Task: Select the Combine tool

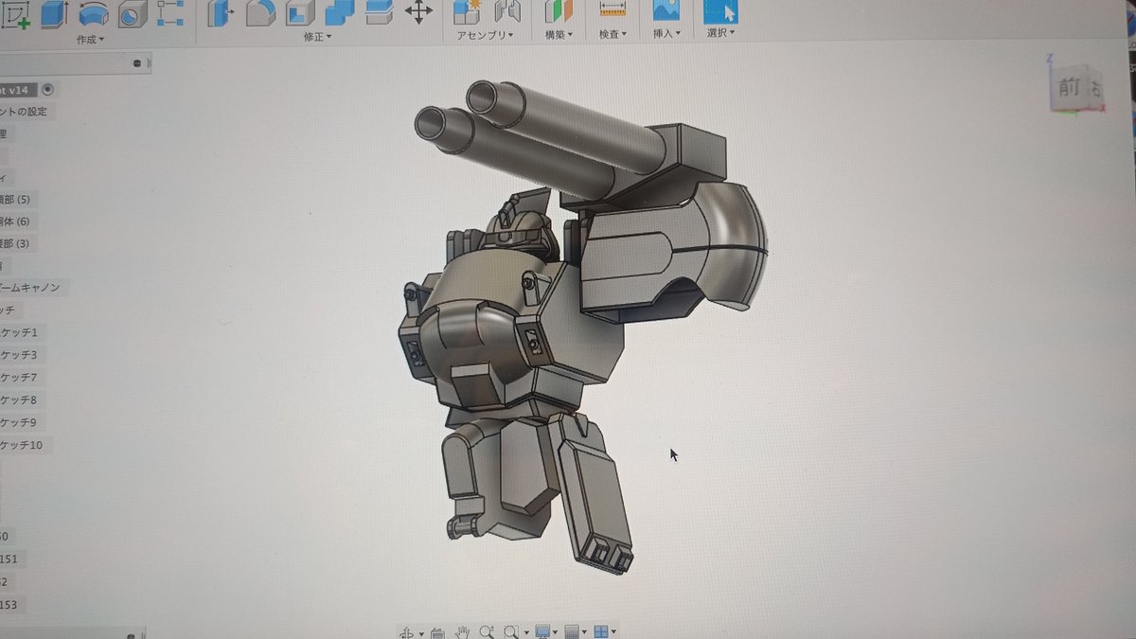Action: click(x=339, y=13)
